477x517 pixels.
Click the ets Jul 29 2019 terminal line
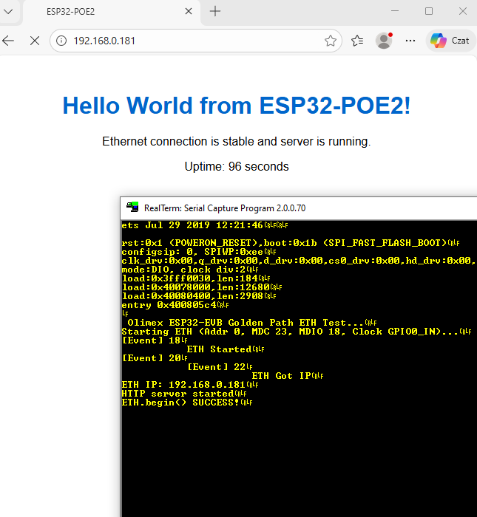click(x=205, y=225)
